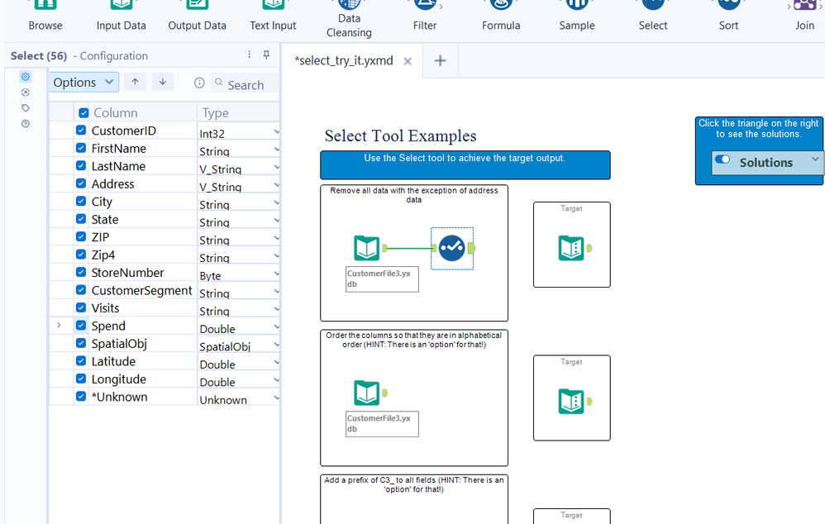Toggle the select-all Column header checkbox

83,112
